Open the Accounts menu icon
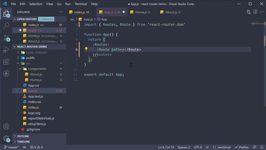The image size is (266, 150). point(6,127)
